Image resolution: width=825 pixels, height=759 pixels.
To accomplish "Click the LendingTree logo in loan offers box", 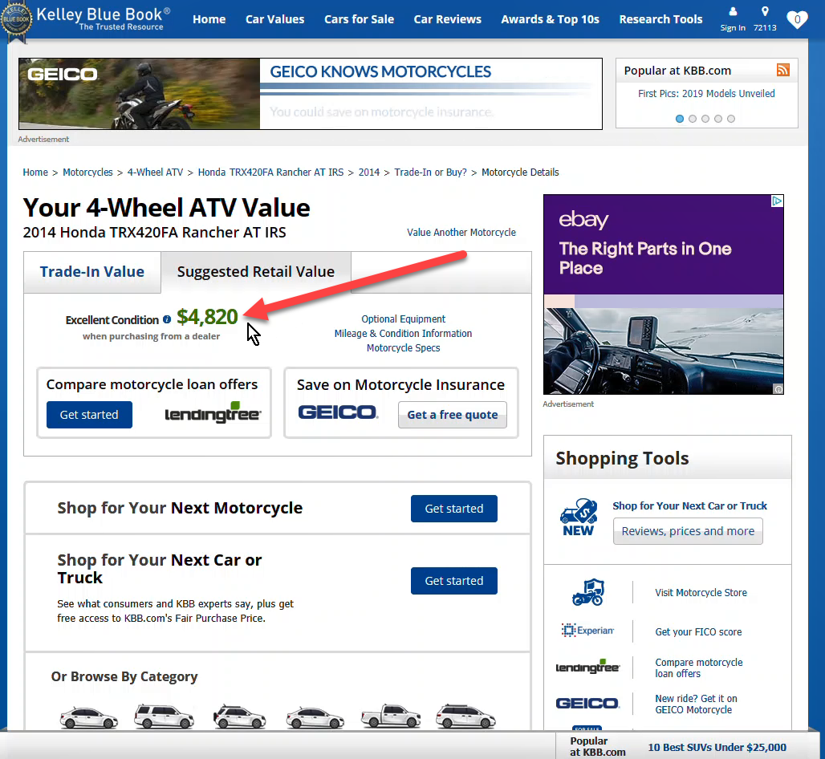I will [x=213, y=413].
